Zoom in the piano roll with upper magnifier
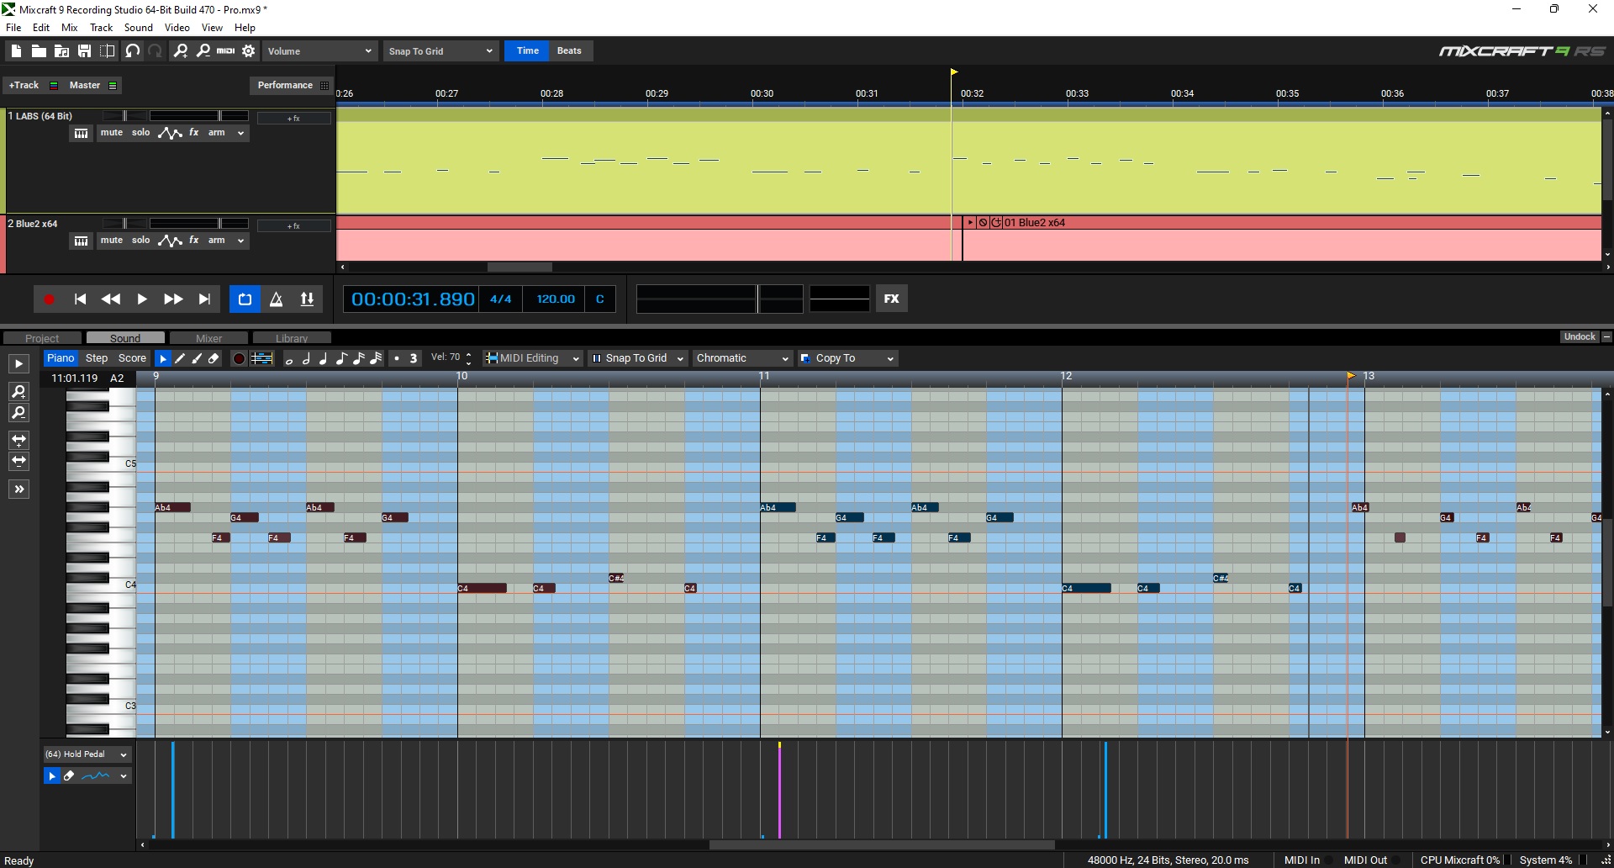This screenshot has width=1614, height=868. (x=18, y=392)
